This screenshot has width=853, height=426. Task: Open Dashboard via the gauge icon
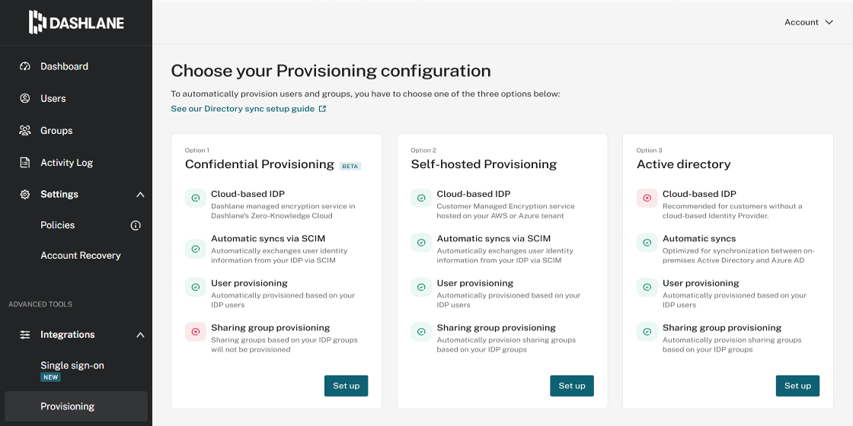(25, 66)
